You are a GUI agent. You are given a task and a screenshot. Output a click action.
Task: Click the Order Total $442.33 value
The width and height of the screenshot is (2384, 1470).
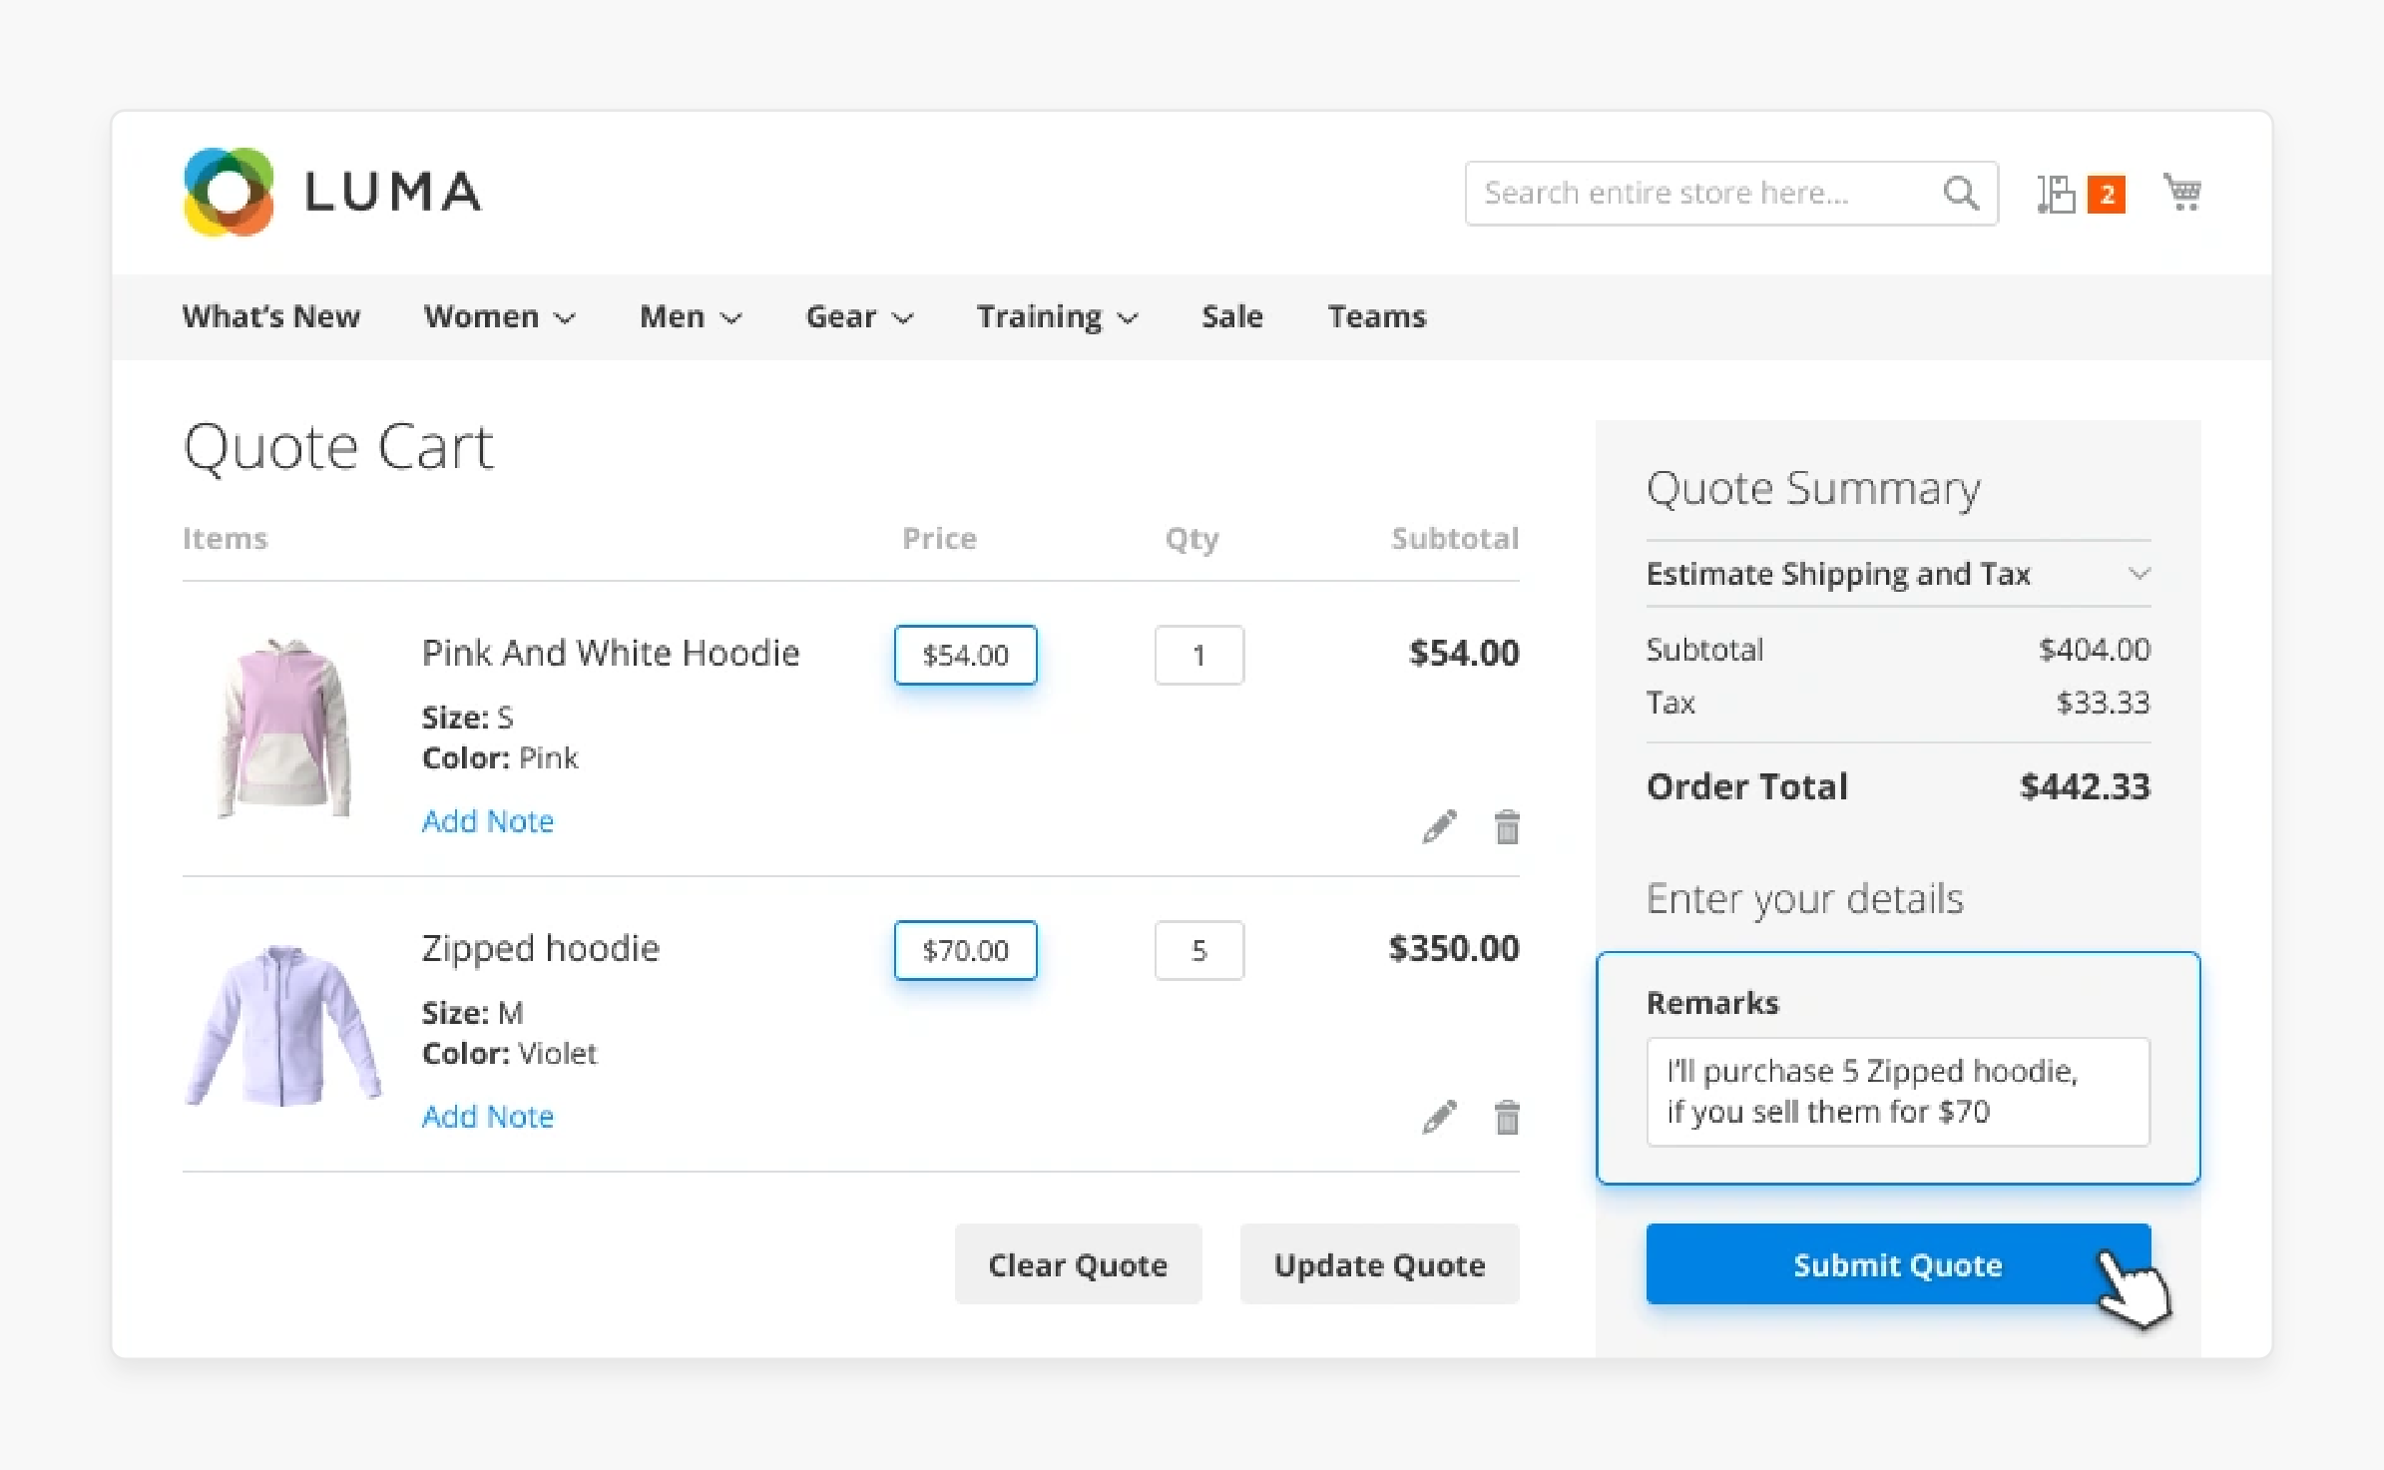coord(2085,786)
